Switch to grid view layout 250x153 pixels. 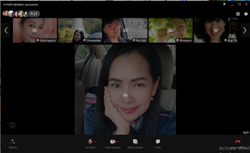coord(238,14)
